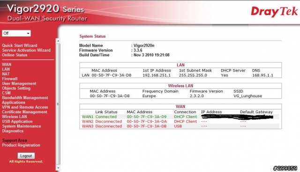This screenshot has width=300, height=172.
Task: Select SSID value VG_Lunghouse
Action: [x=247, y=96]
